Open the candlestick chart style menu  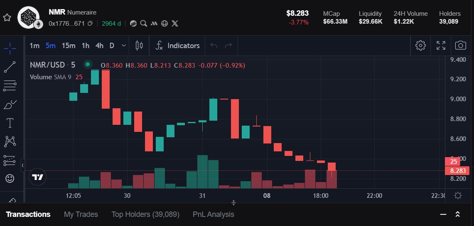139,46
